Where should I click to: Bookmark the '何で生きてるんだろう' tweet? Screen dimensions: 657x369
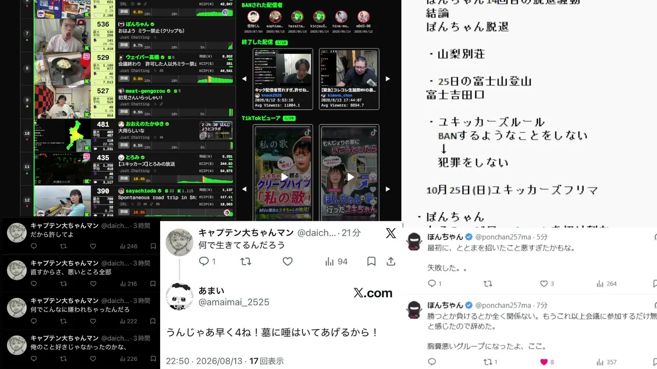371,261
